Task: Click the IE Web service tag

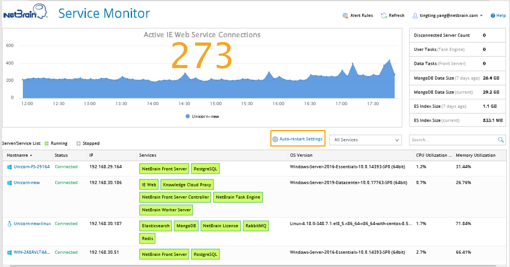Action: tap(149, 185)
